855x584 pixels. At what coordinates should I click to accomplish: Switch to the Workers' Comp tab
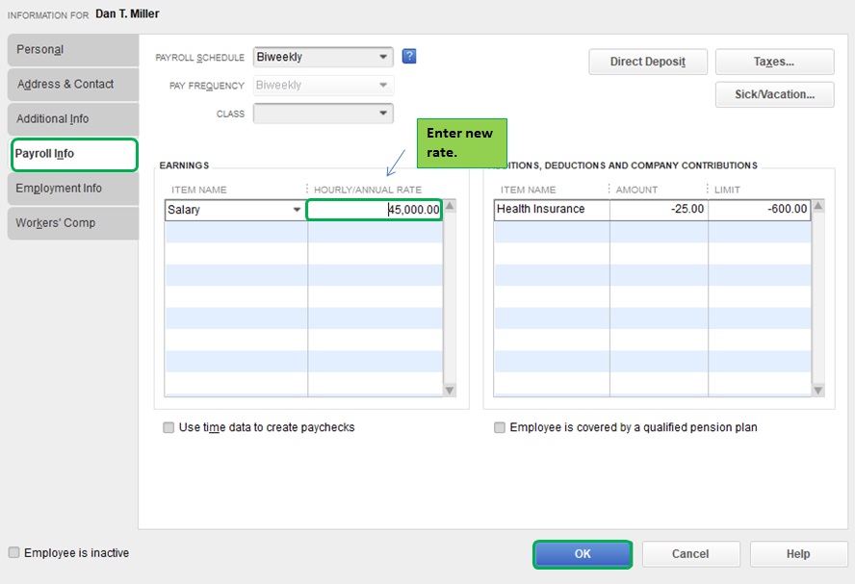[73, 223]
